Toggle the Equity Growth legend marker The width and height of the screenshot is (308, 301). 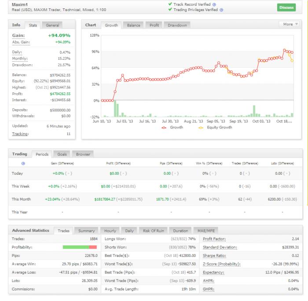[x=201, y=128]
